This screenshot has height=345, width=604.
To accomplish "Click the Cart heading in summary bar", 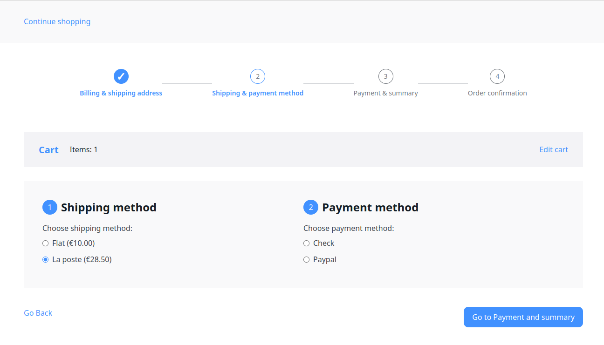I will 48,150.
